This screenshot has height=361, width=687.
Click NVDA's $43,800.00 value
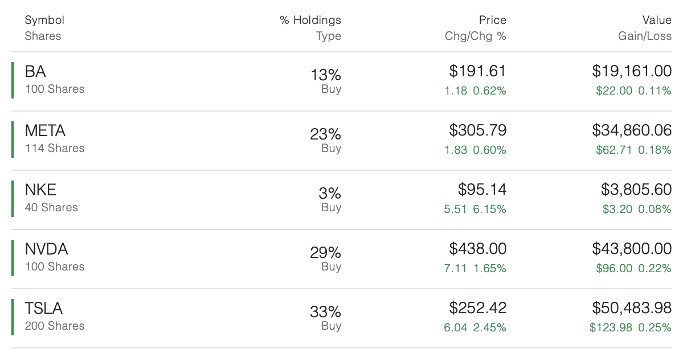(x=632, y=249)
